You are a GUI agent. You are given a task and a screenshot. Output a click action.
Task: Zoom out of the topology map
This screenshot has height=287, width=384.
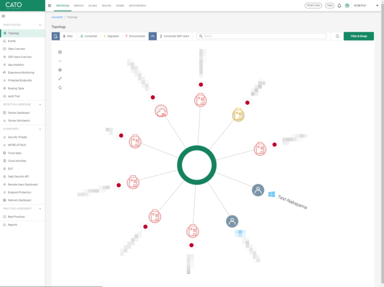[60, 61]
